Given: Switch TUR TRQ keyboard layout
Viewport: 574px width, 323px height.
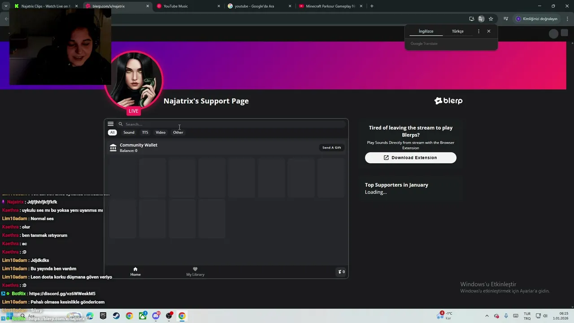Looking at the screenshot, I should tap(527, 316).
